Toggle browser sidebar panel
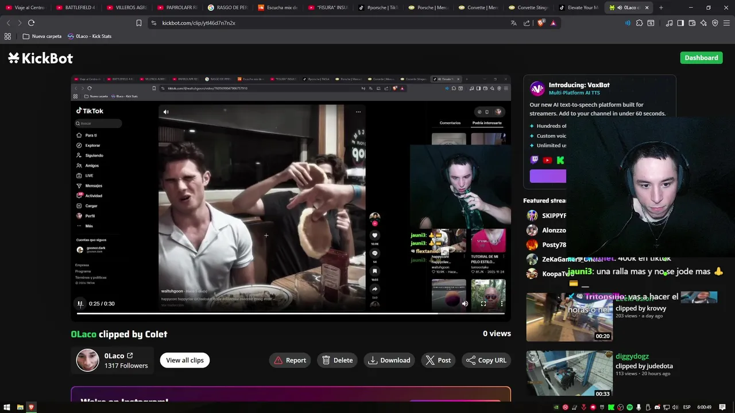The width and height of the screenshot is (735, 413). tap(680, 23)
